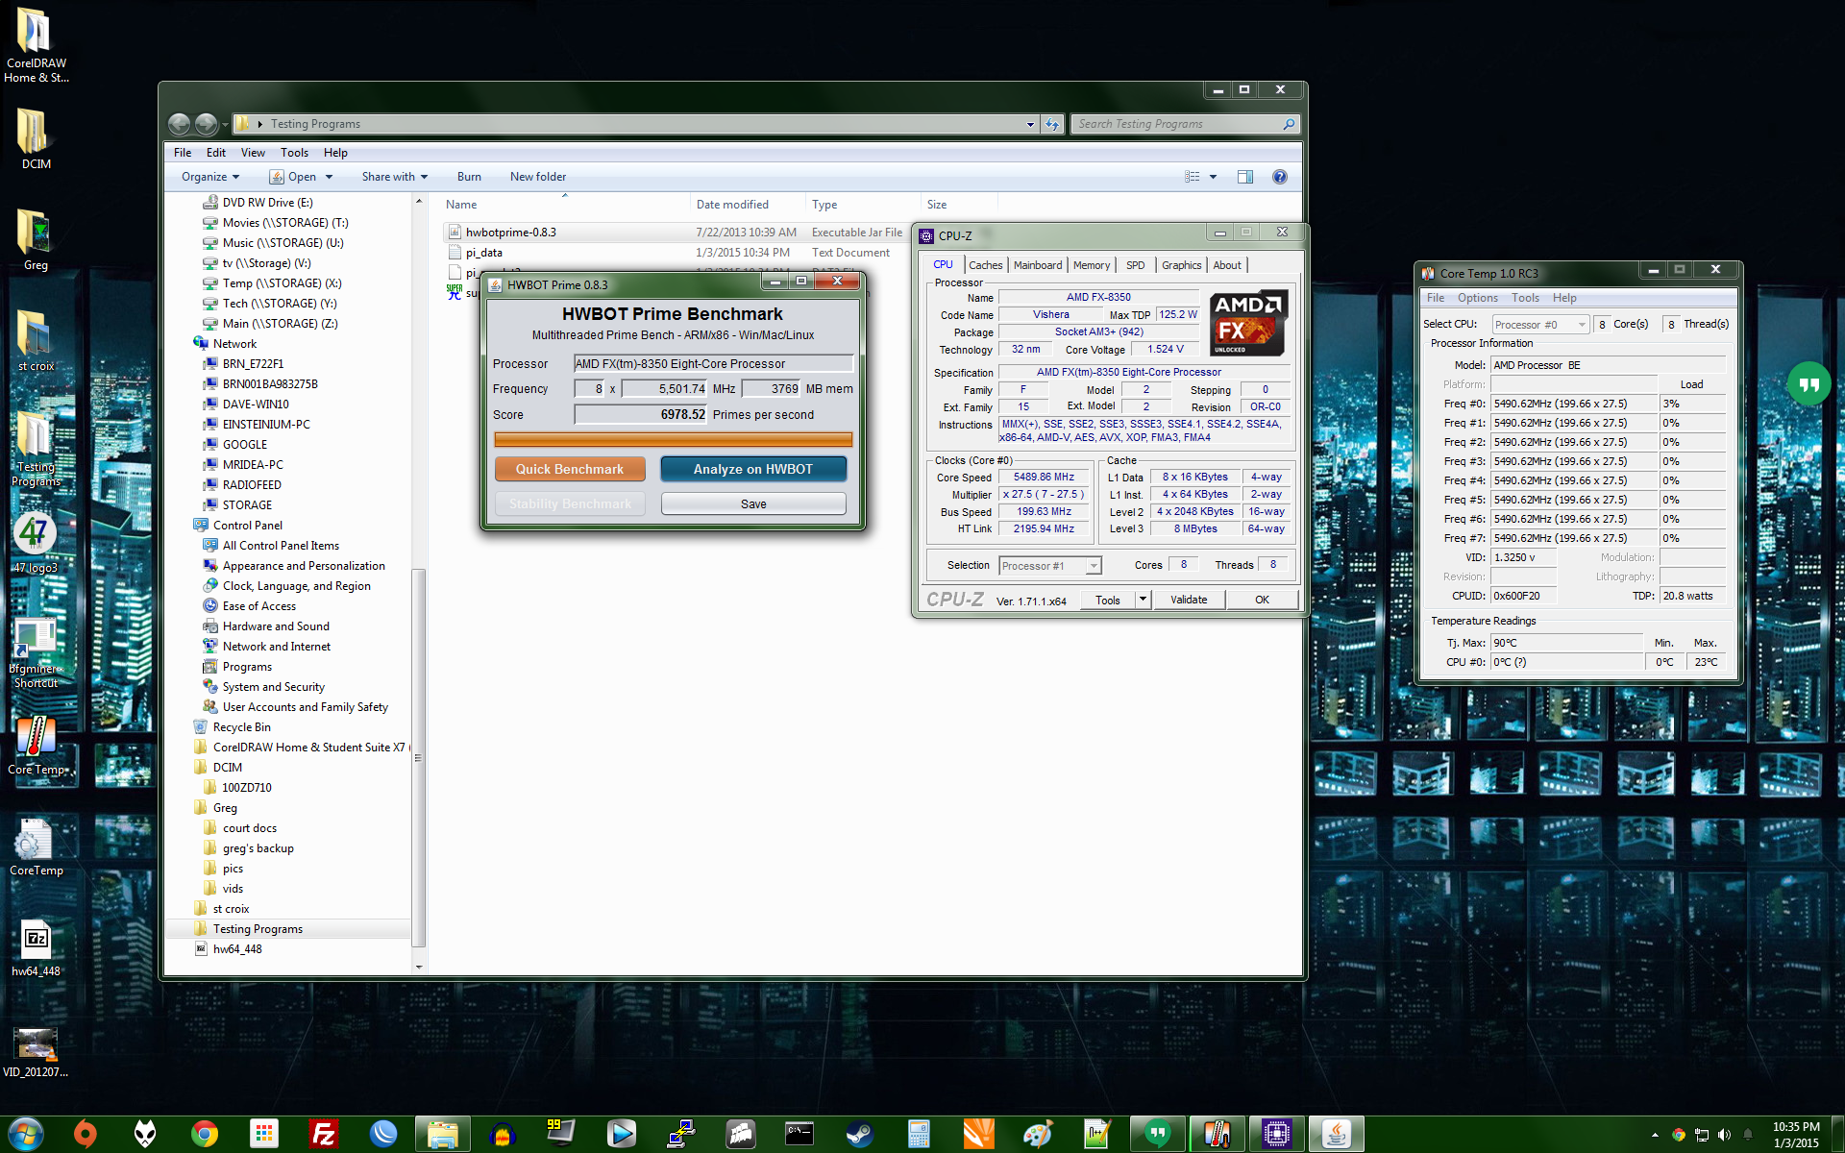Image resolution: width=1845 pixels, height=1153 pixels.
Task: Open Google Chrome from the taskbar
Action: pos(204,1135)
